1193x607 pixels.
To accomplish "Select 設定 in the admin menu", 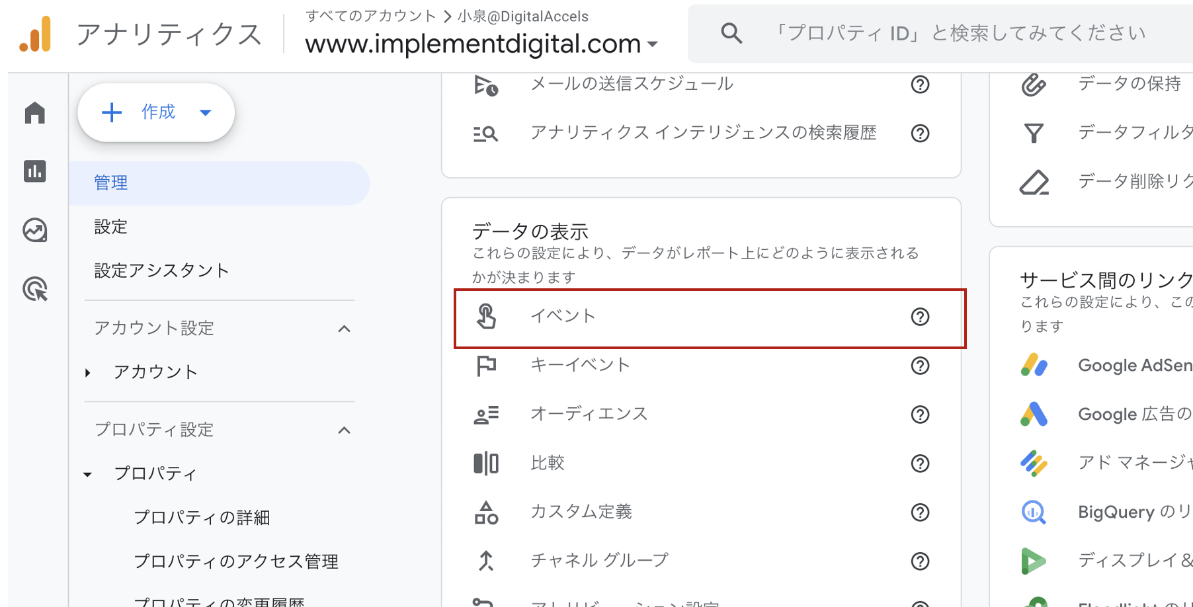I will [111, 227].
